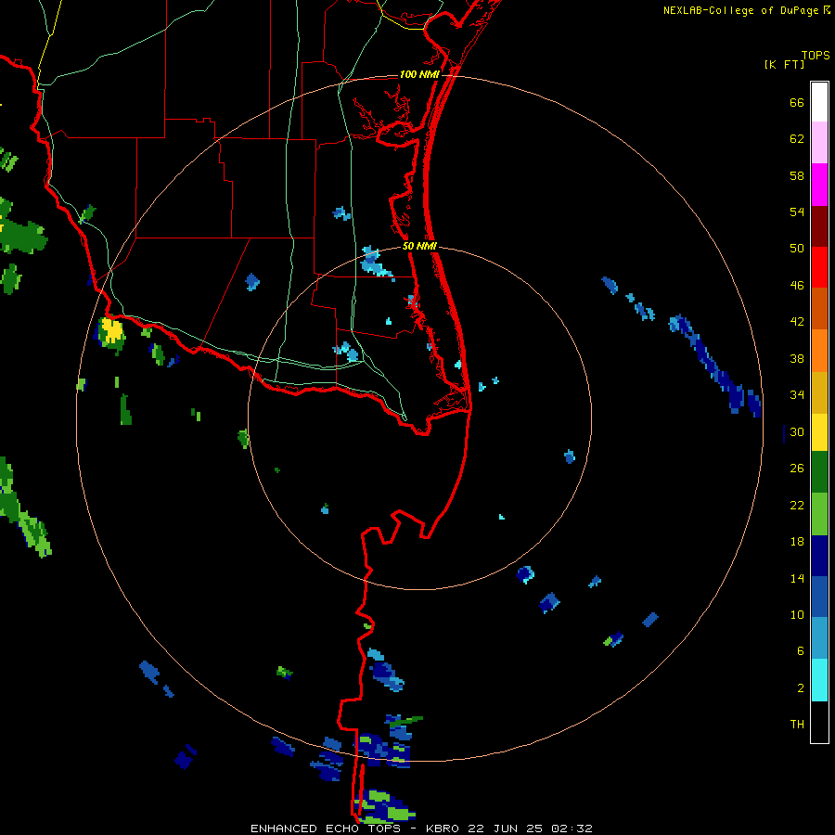The image size is (835, 835).
Task: Select the dark red 50 kft swatch
Action: 819,226
